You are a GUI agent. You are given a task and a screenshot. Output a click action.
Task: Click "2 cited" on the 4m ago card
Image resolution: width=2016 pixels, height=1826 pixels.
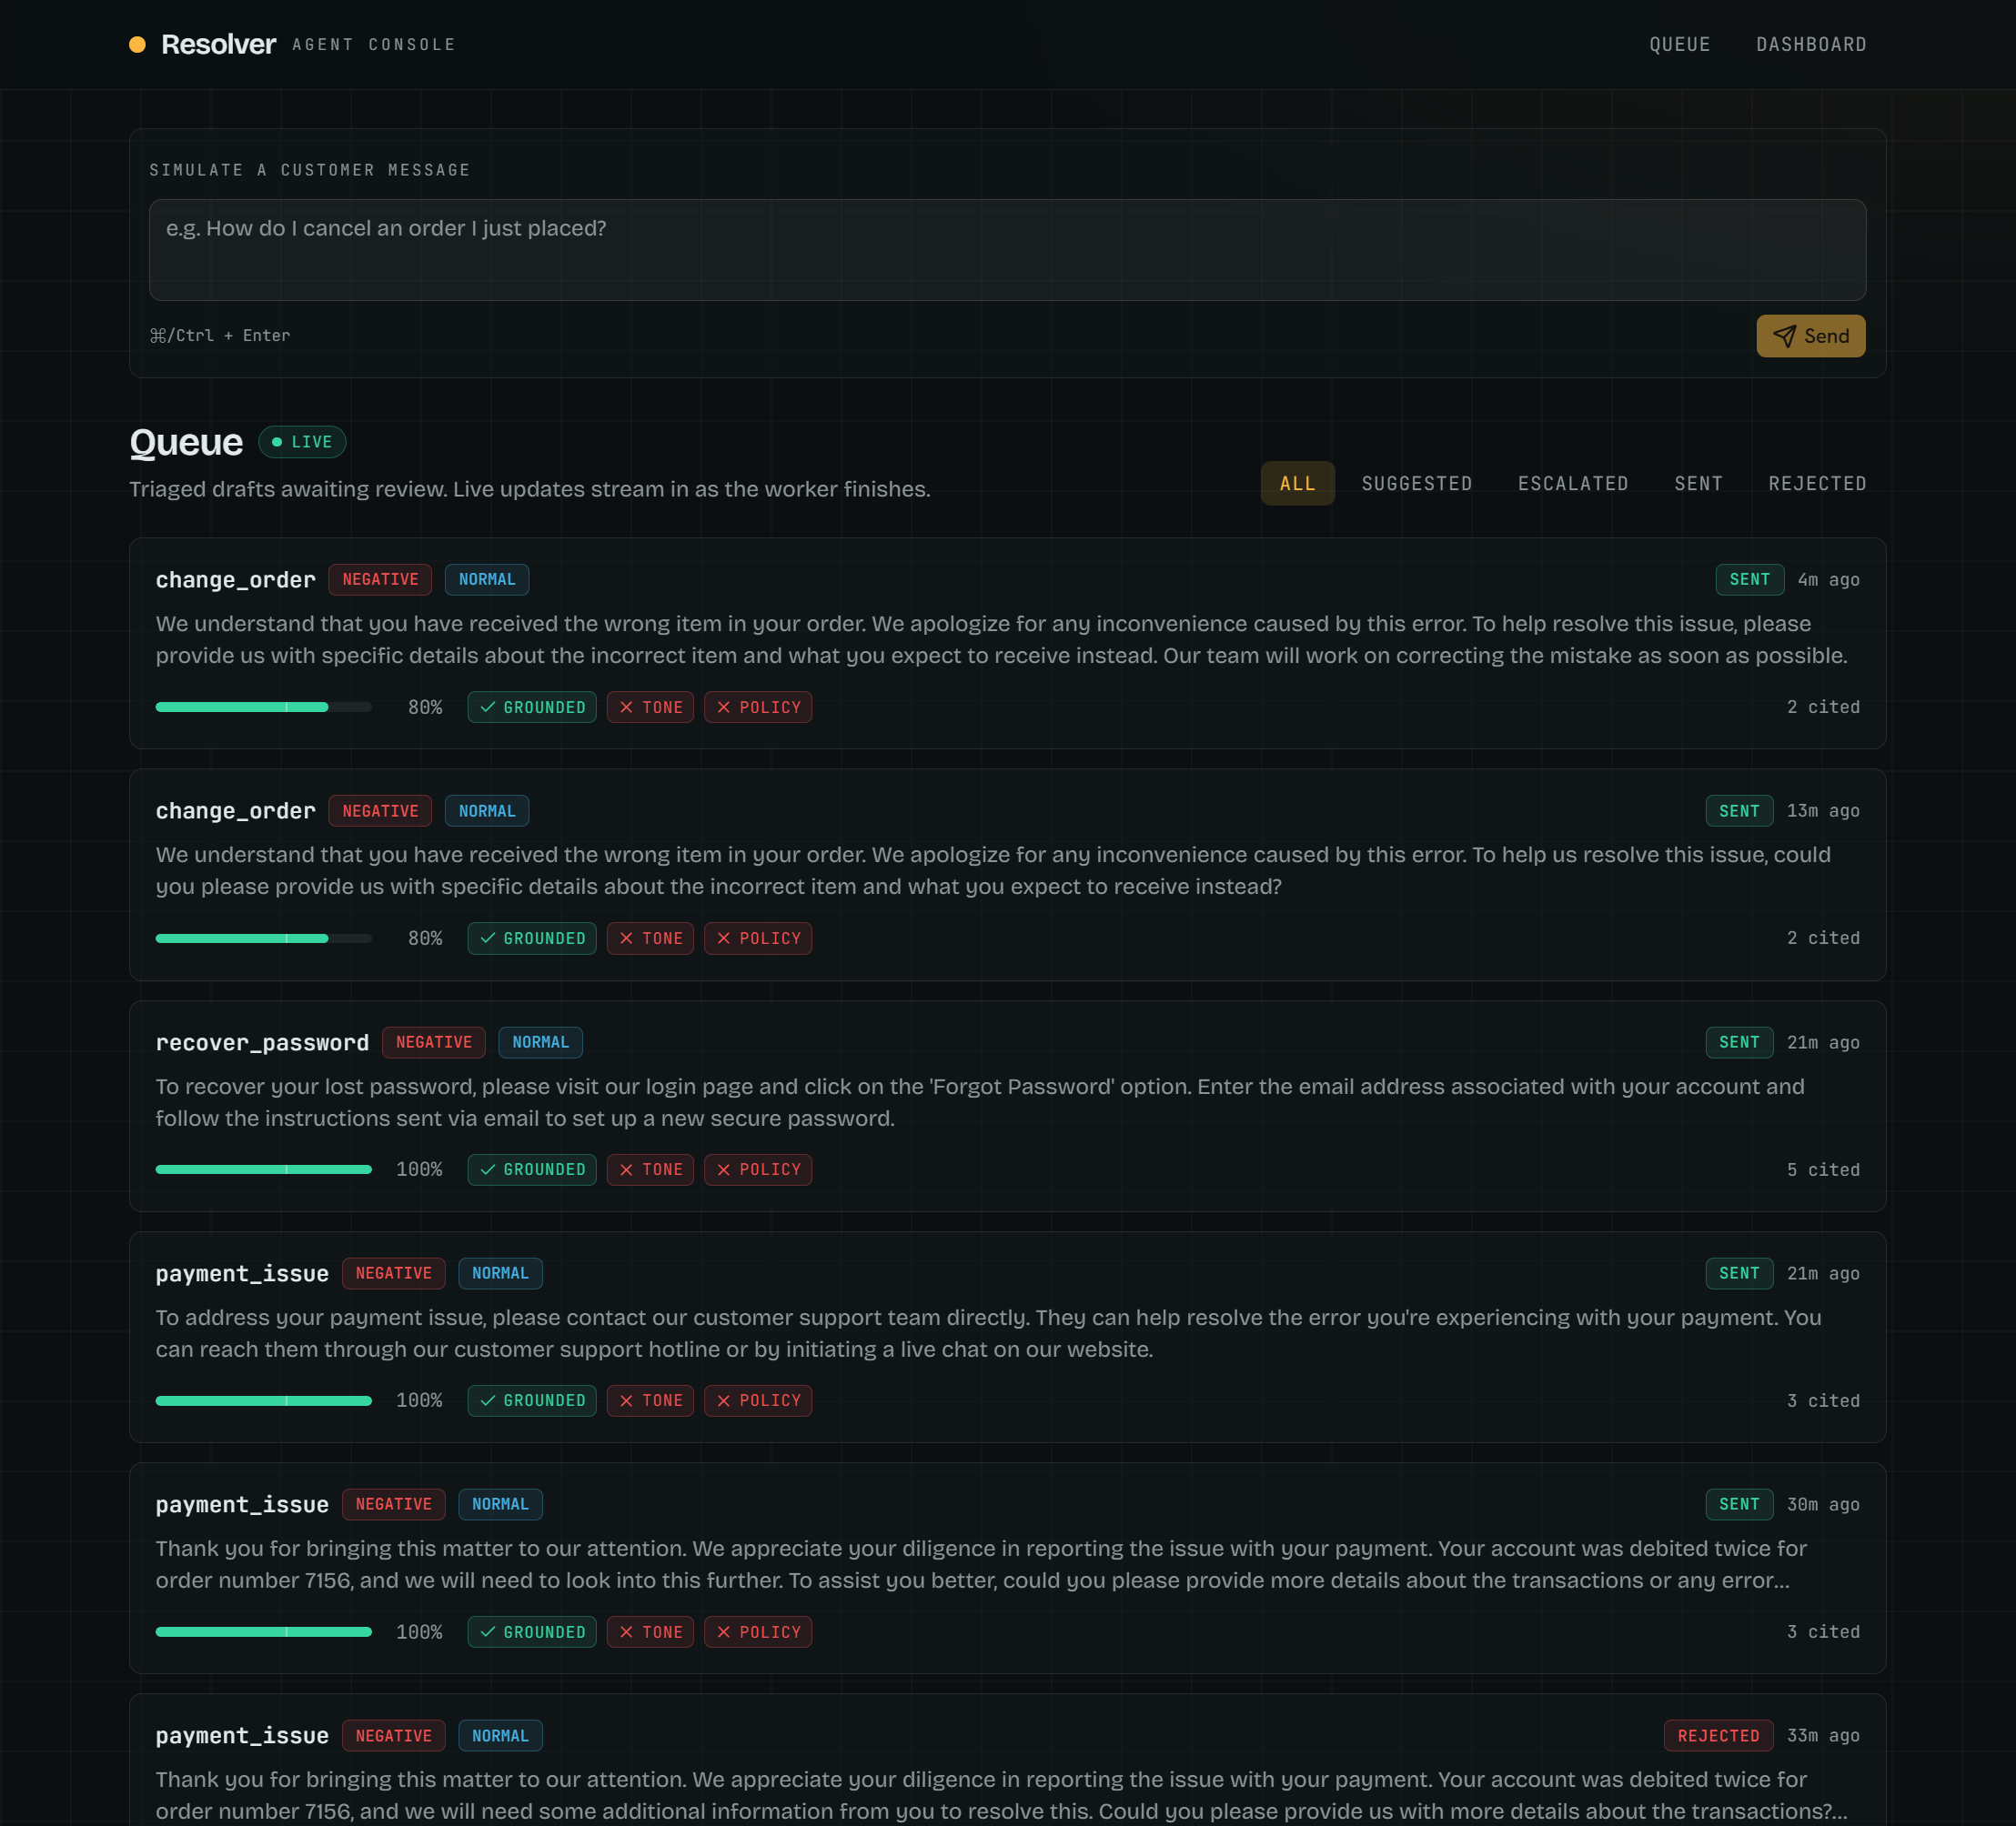point(1823,707)
